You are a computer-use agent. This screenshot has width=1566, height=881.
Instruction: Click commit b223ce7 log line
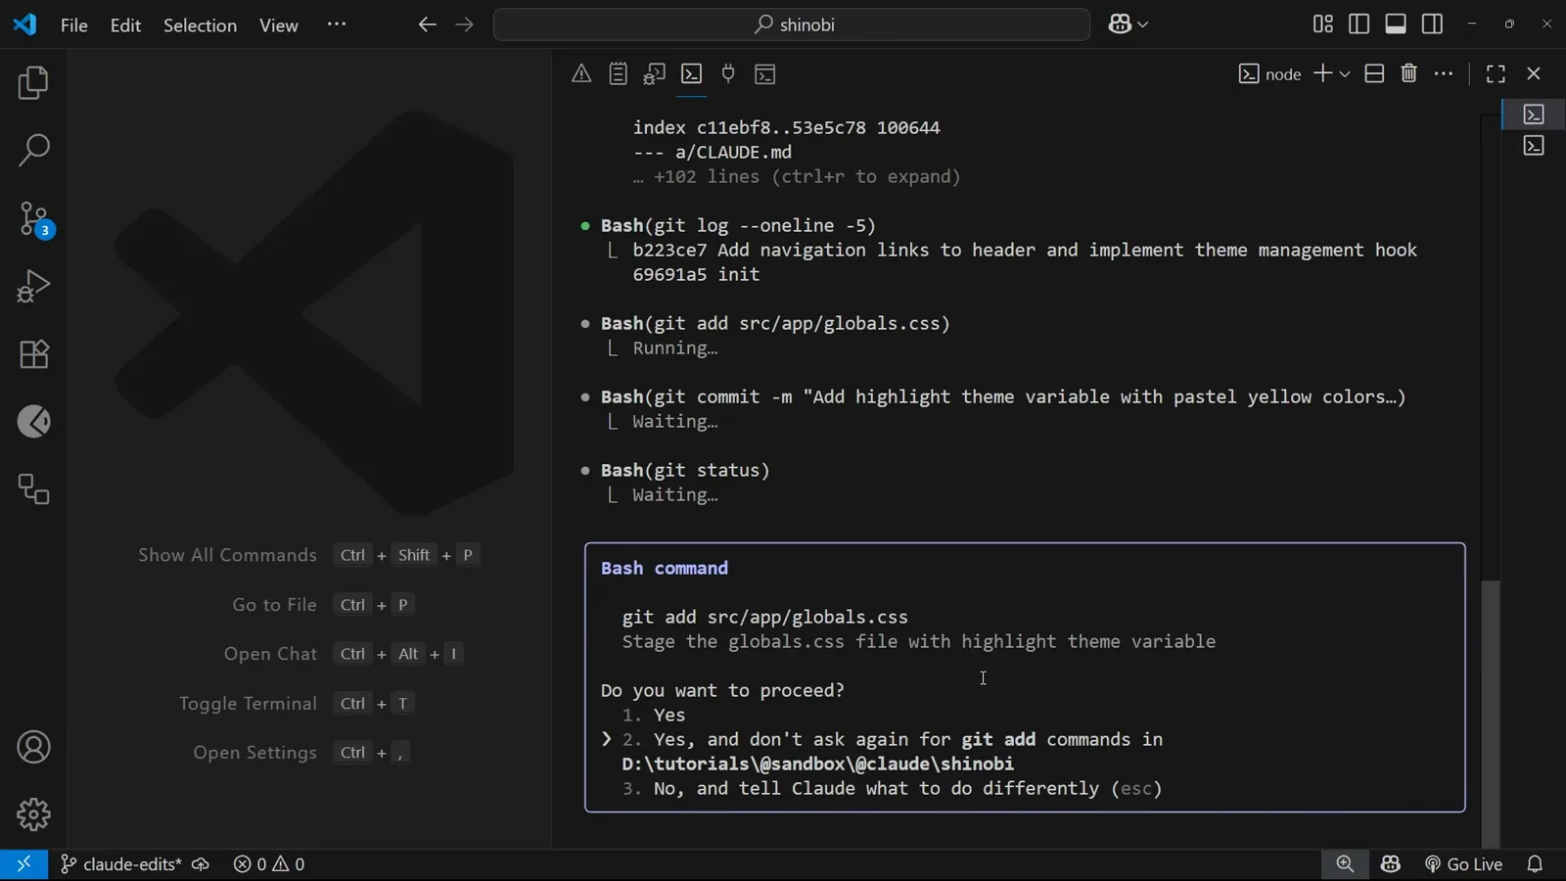(x=1025, y=251)
